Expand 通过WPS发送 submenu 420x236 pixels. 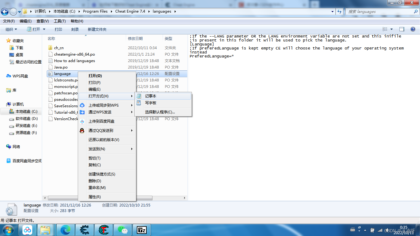pos(107,112)
